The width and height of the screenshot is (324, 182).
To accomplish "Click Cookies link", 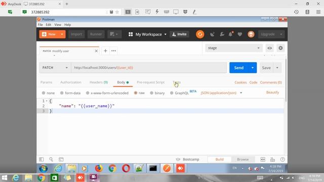I will 240,82.
